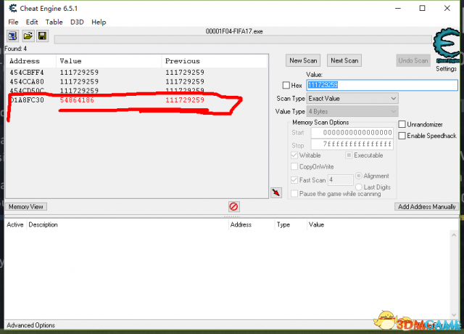
Task: Open the D3D menu
Action: (x=77, y=22)
